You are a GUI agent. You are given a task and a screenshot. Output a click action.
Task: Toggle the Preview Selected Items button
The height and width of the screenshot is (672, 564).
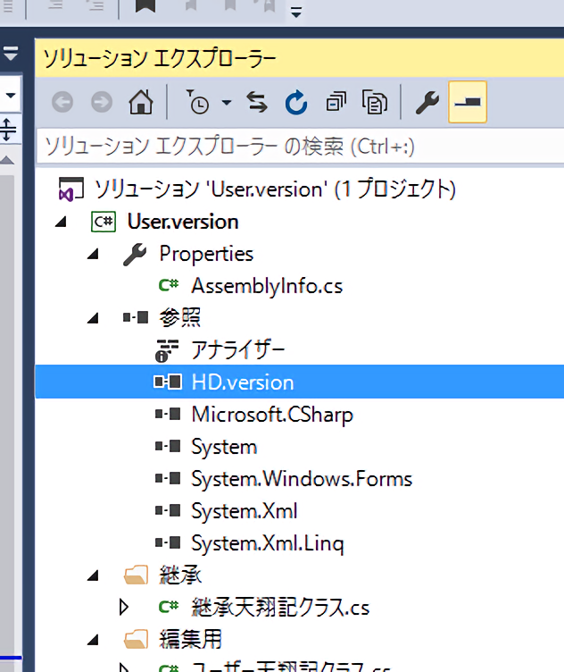tap(468, 103)
